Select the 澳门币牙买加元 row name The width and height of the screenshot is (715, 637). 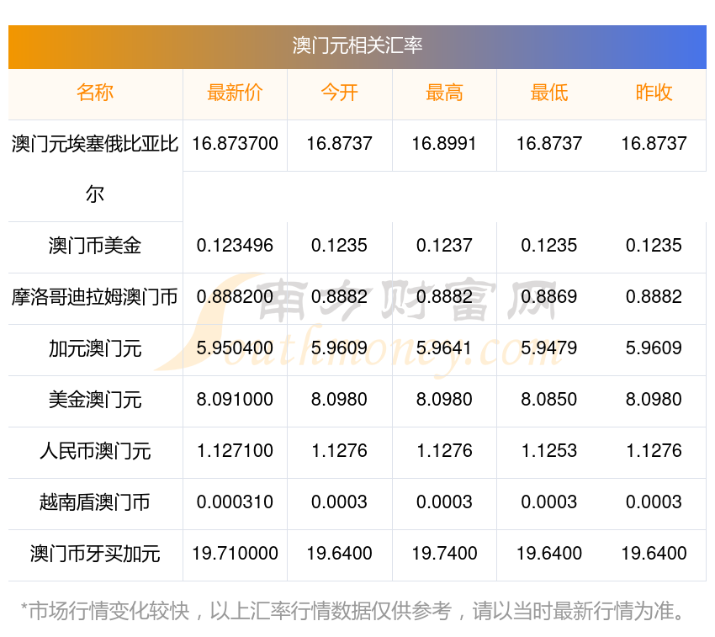95,554
